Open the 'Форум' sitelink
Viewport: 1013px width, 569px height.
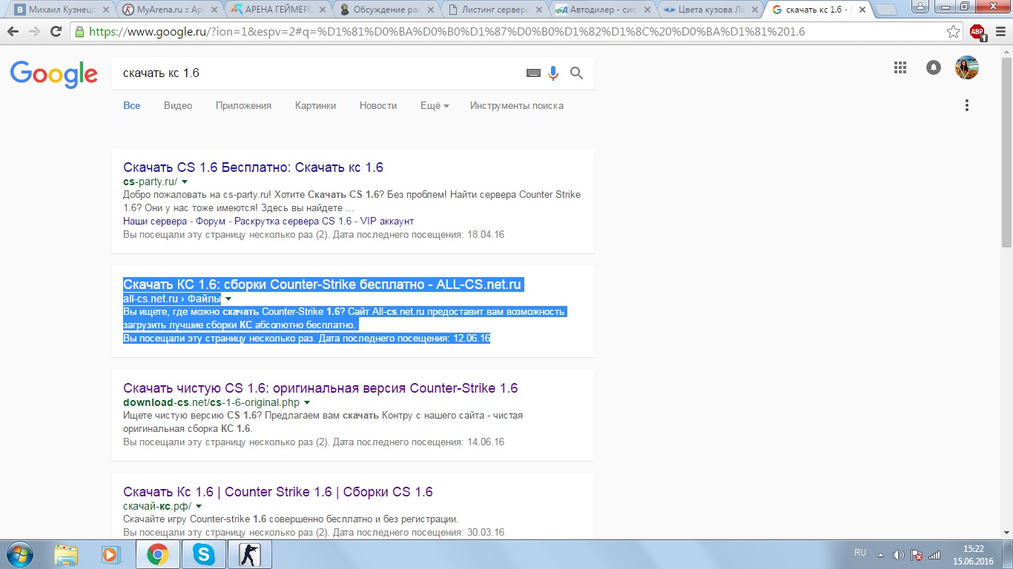click(210, 222)
